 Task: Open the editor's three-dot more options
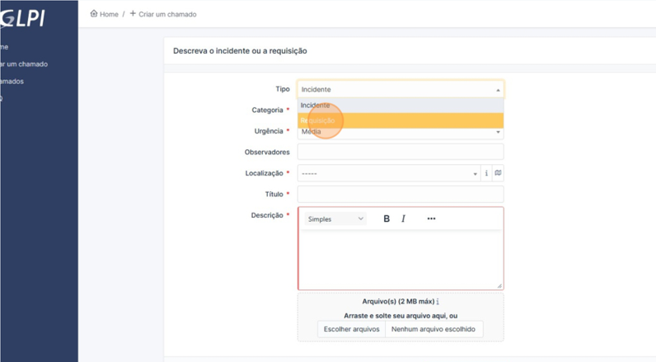click(x=431, y=219)
